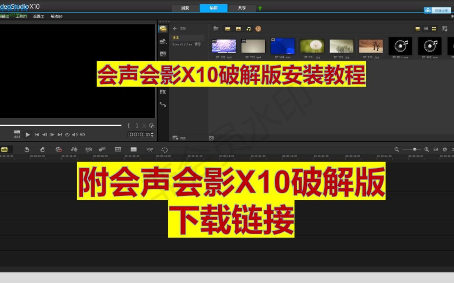This screenshot has width=454, height=283.
Task: Step to the previous frame
Action: 44,135
